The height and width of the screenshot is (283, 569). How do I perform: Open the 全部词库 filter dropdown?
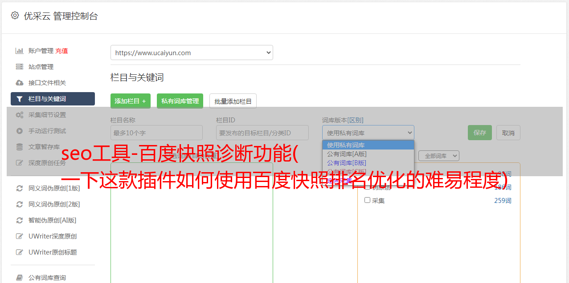[x=439, y=156]
